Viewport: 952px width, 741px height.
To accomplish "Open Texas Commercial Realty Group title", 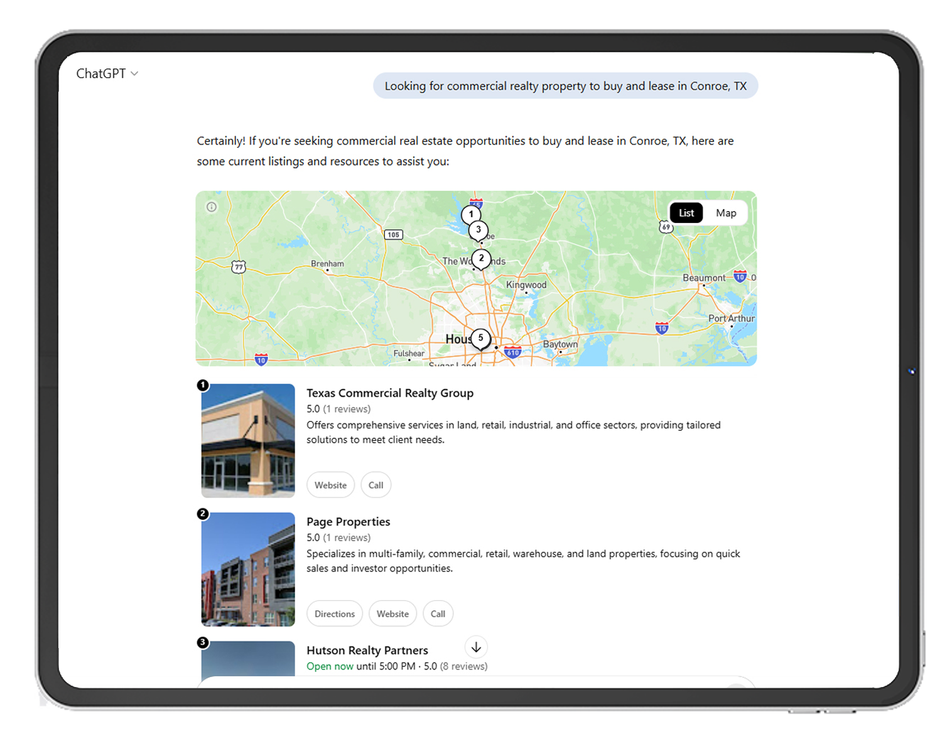I will (390, 393).
